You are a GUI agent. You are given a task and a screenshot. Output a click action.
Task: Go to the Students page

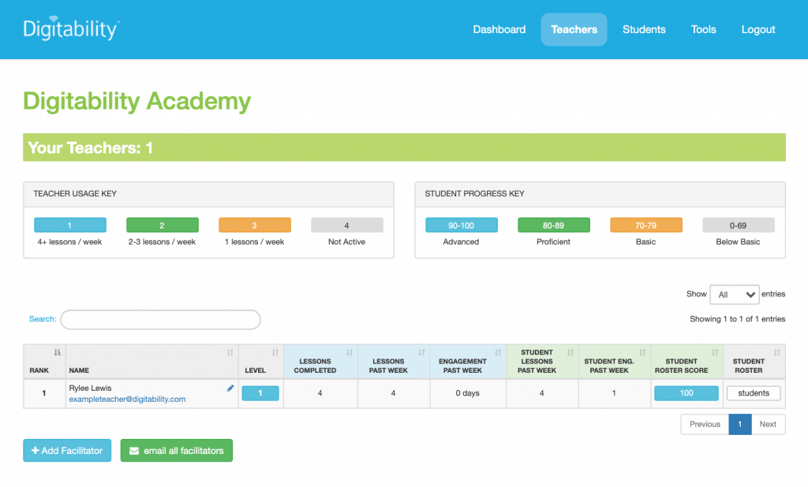[644, 29]
